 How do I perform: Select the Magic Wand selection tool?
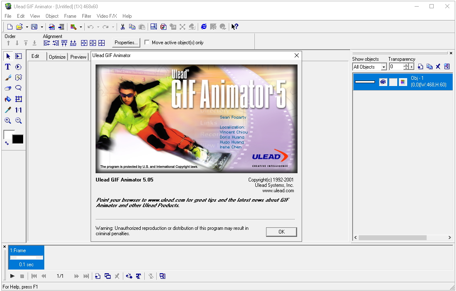tap(19, 78)
